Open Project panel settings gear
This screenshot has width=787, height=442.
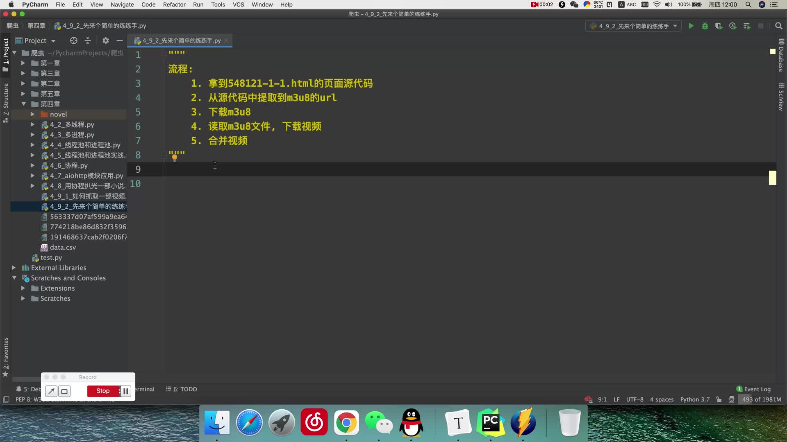click(106, 41)
